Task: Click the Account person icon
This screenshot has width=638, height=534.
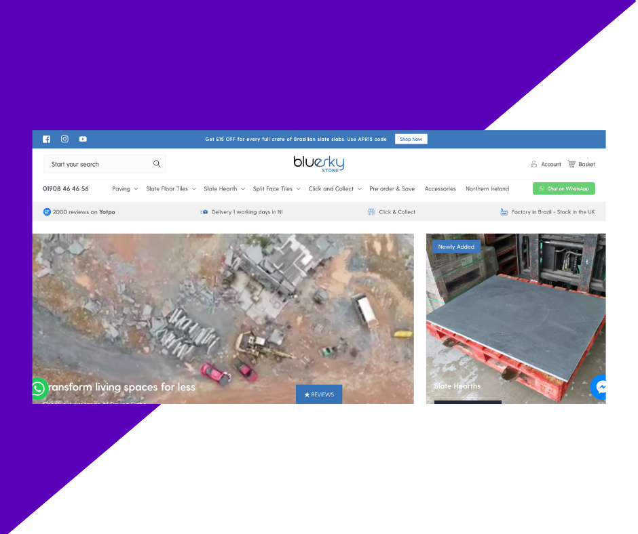Action: [x=534, y=164]
